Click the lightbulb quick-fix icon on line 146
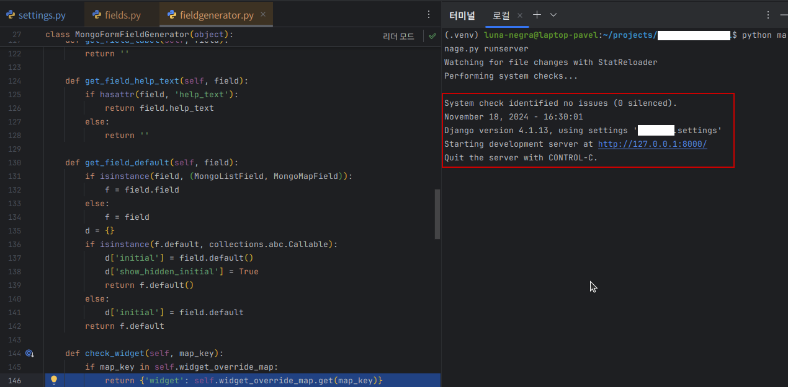Screen dimensions: 788x387 [x=54, y=380]
